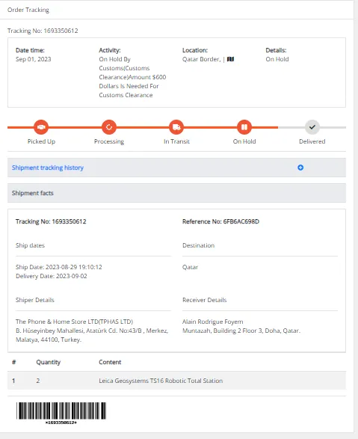
Task: Click the Processing status icon
Action: pos(109,127)
